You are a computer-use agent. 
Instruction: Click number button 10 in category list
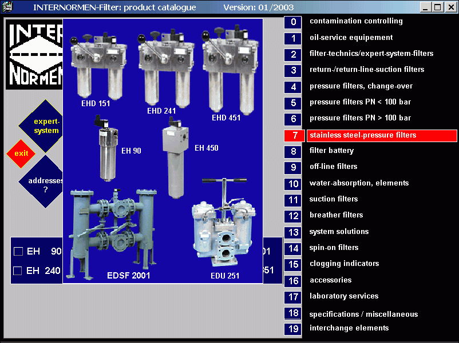[x=292, y=184]
